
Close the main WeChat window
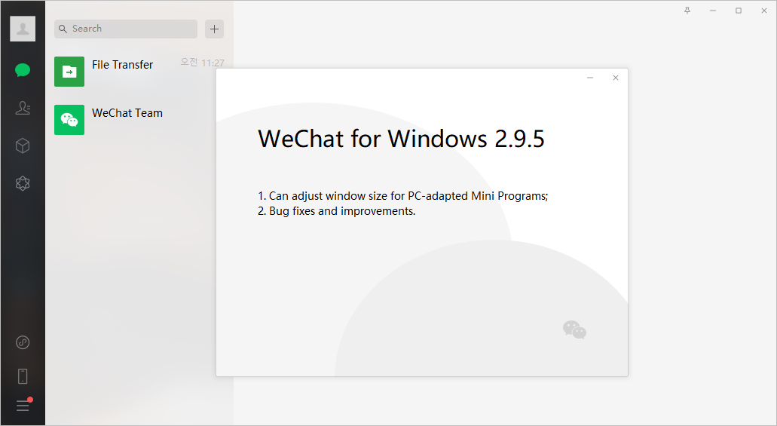coord(764,11)
